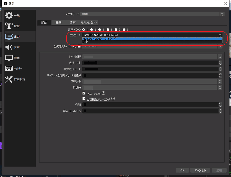Image resolution: width=231 pixels, height=177 pixels.
Task: Select audio track 2 radio button
Action: tap(92, 30)
